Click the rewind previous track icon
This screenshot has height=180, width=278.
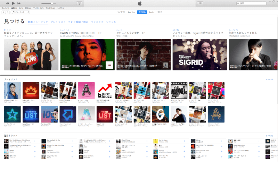coord(8,3)
